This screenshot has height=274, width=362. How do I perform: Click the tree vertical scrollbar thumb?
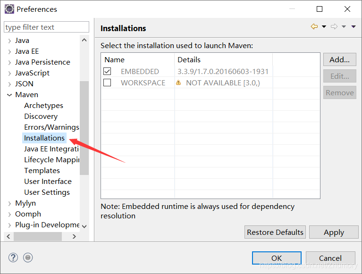tap(84, 128)
